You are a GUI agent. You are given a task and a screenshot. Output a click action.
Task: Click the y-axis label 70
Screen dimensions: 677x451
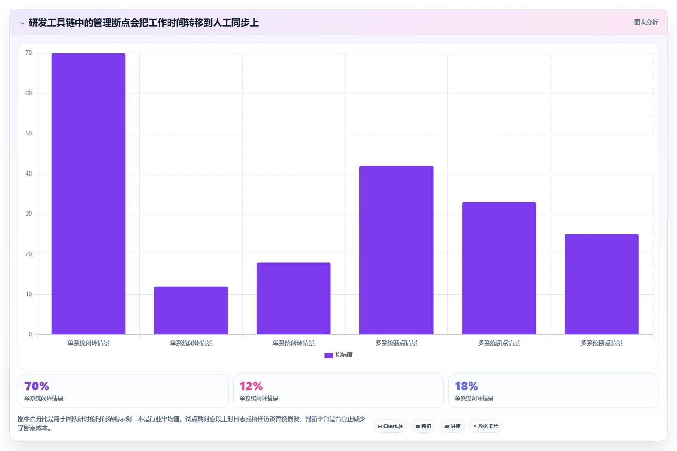(x=29, y=53)
